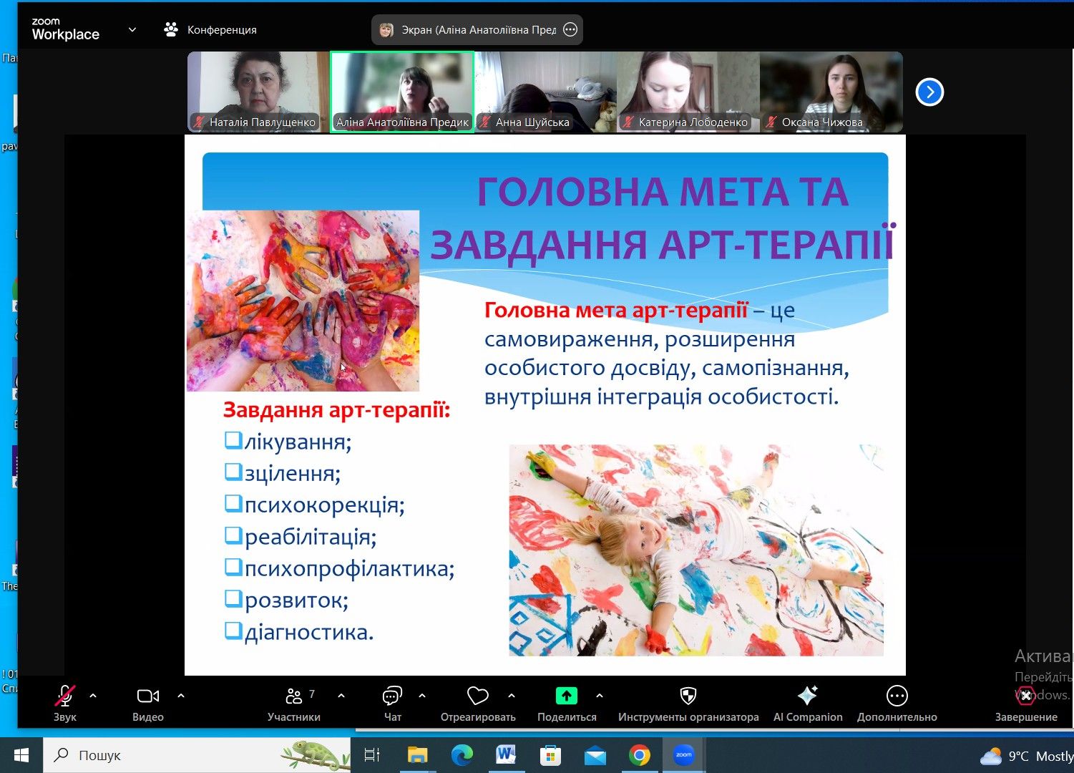Open Google Chrome from the taskbar
Image resolution: width=1074 pixels, height=773 pixels.
coord(639,755)
